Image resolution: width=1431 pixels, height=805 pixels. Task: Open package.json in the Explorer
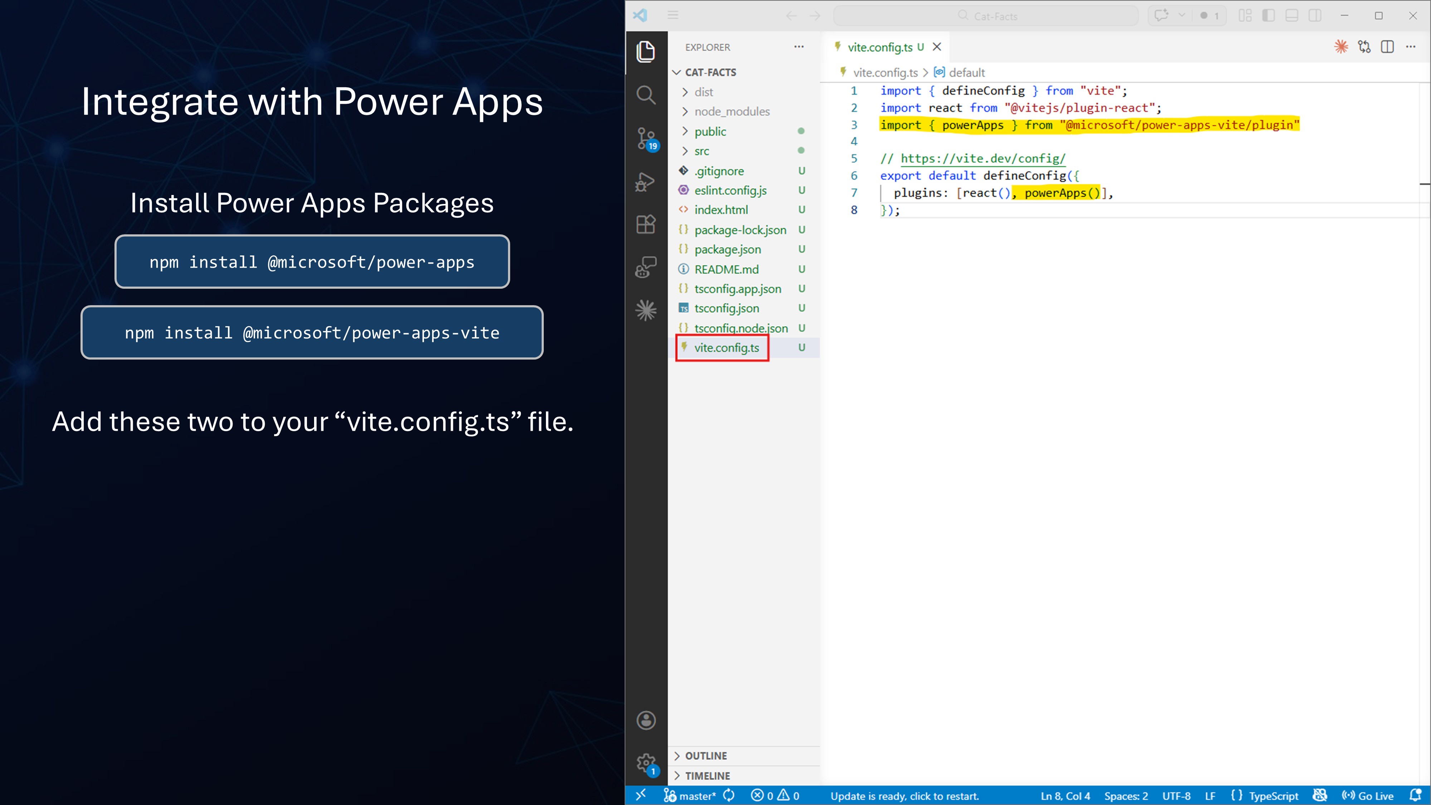pyautogui.click(x=727, y=249)
